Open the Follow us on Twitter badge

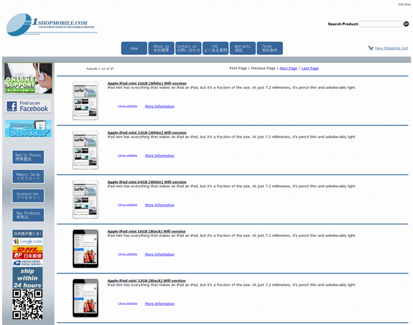tap(28, 129)
